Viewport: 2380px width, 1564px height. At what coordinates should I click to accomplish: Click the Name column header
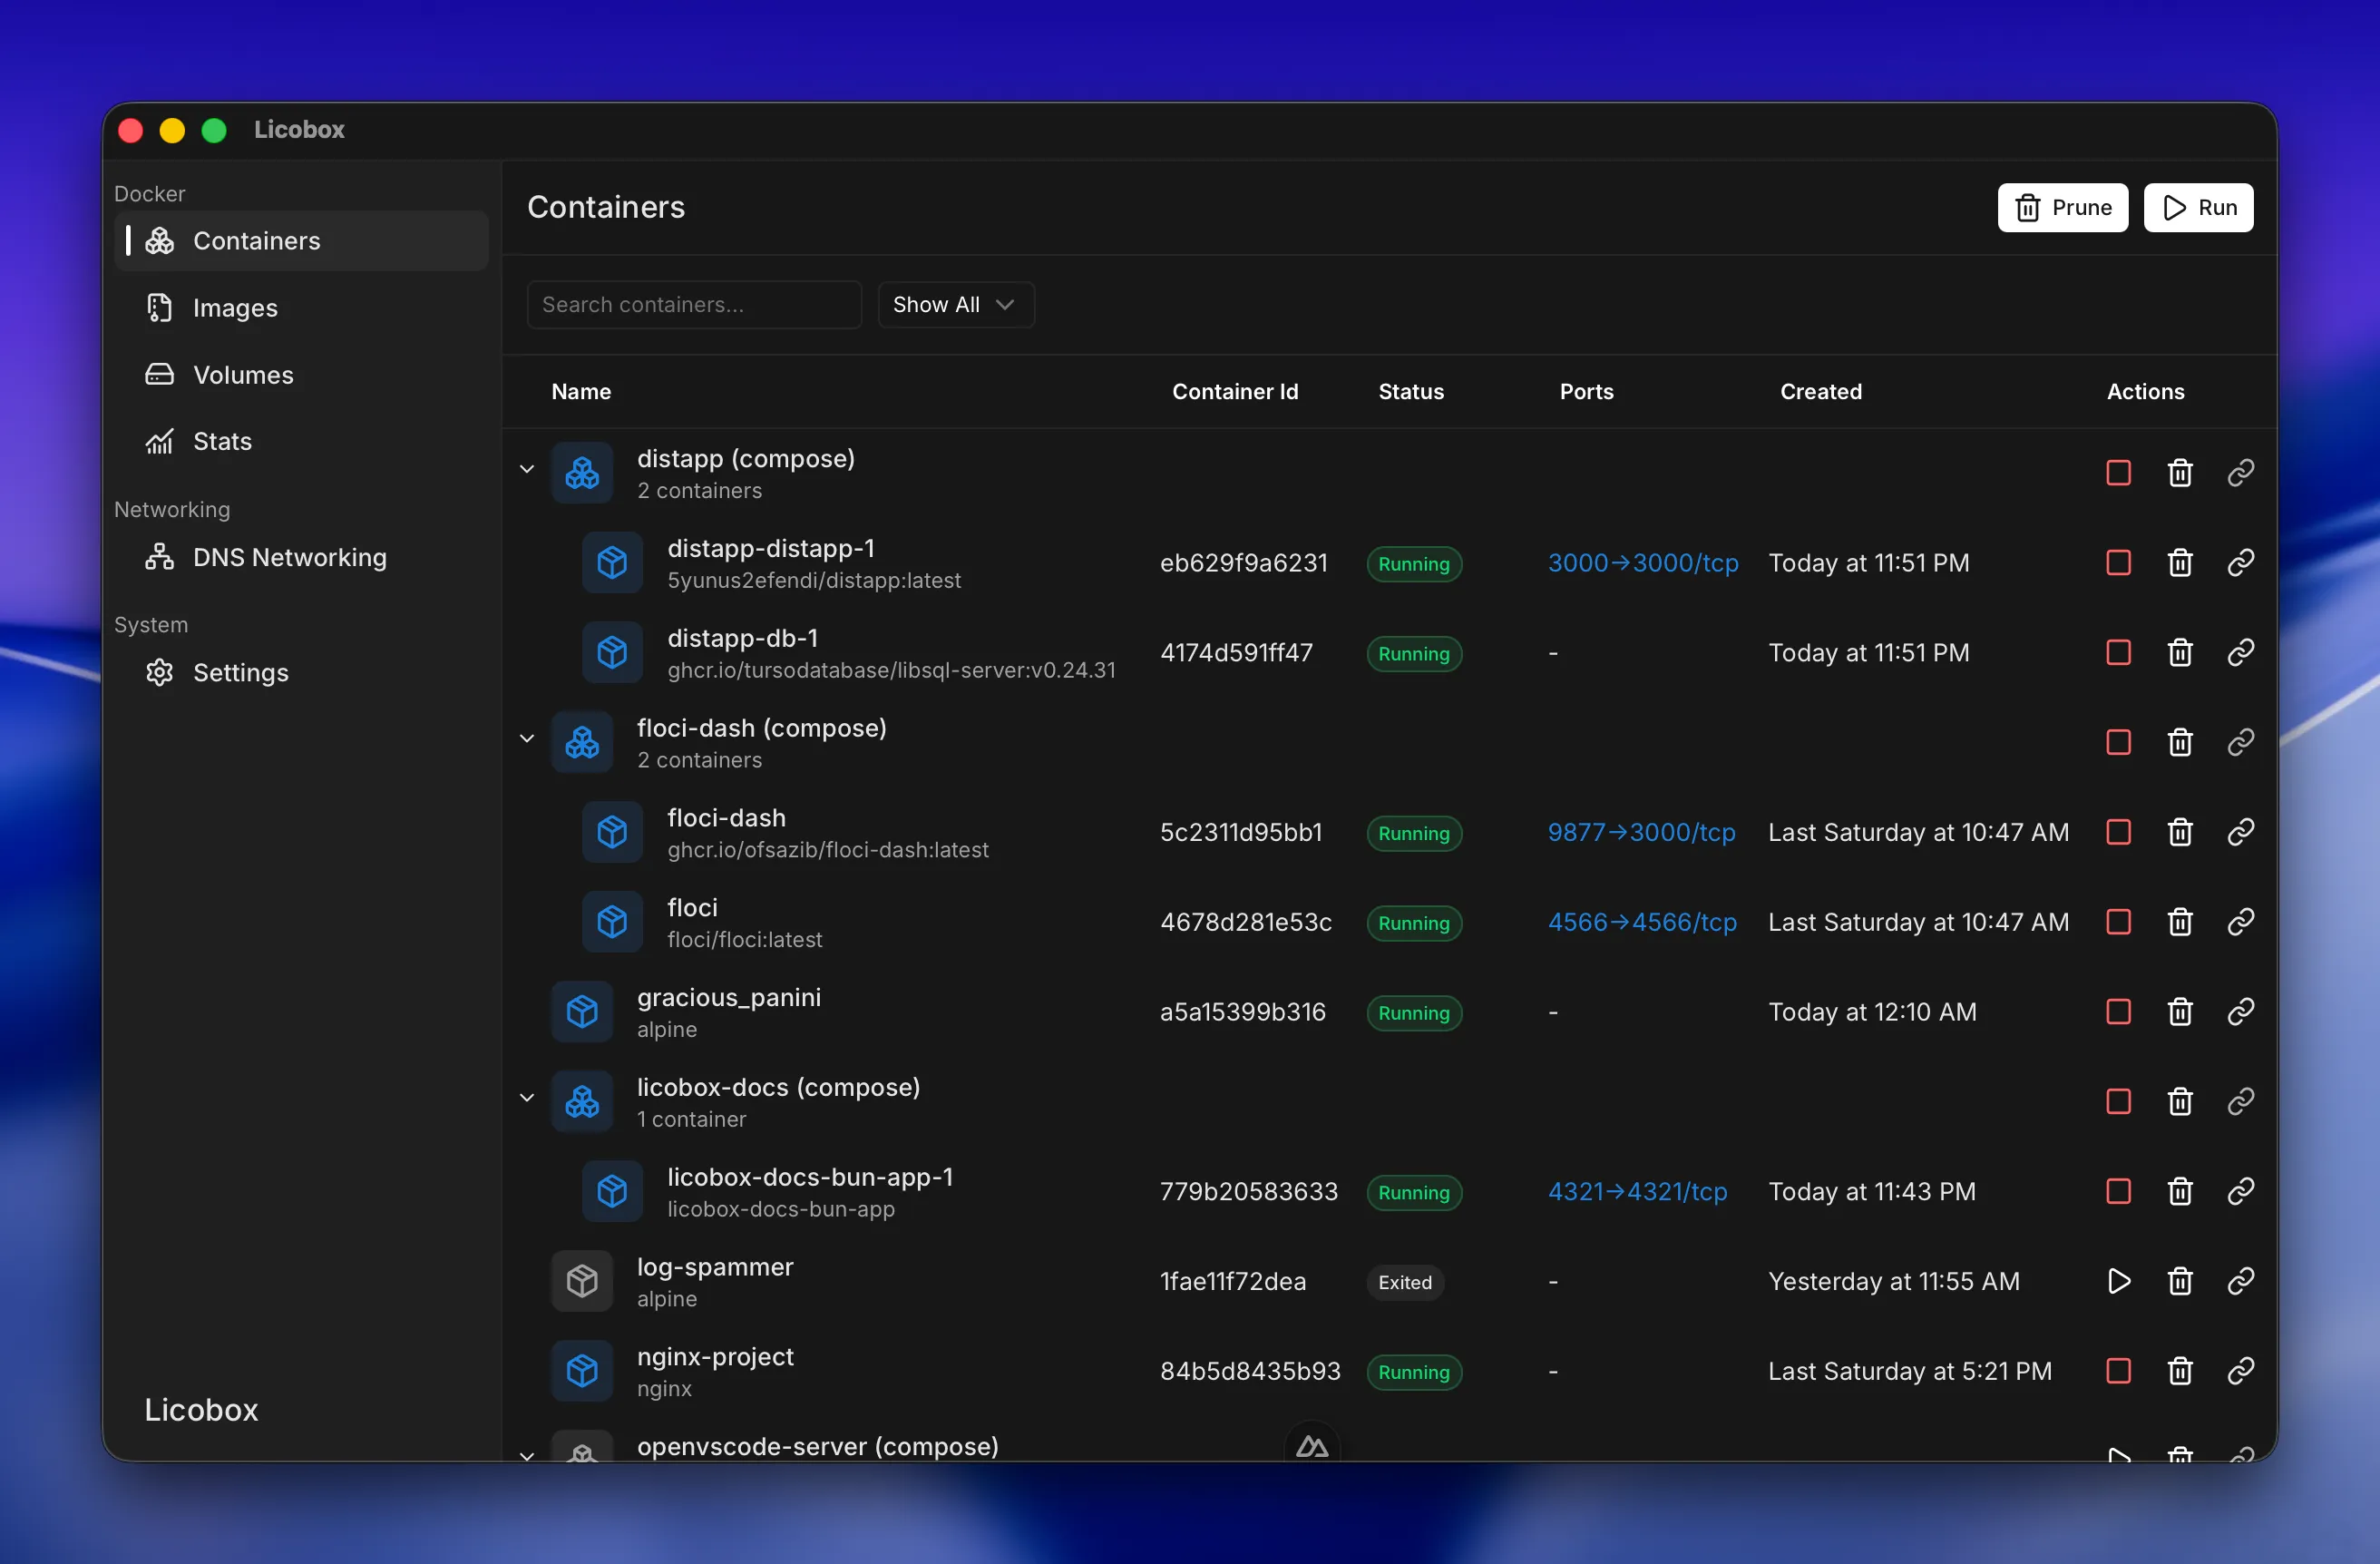point(581,392)
